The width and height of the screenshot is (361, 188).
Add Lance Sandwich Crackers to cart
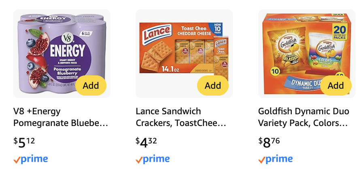[213, 85]
